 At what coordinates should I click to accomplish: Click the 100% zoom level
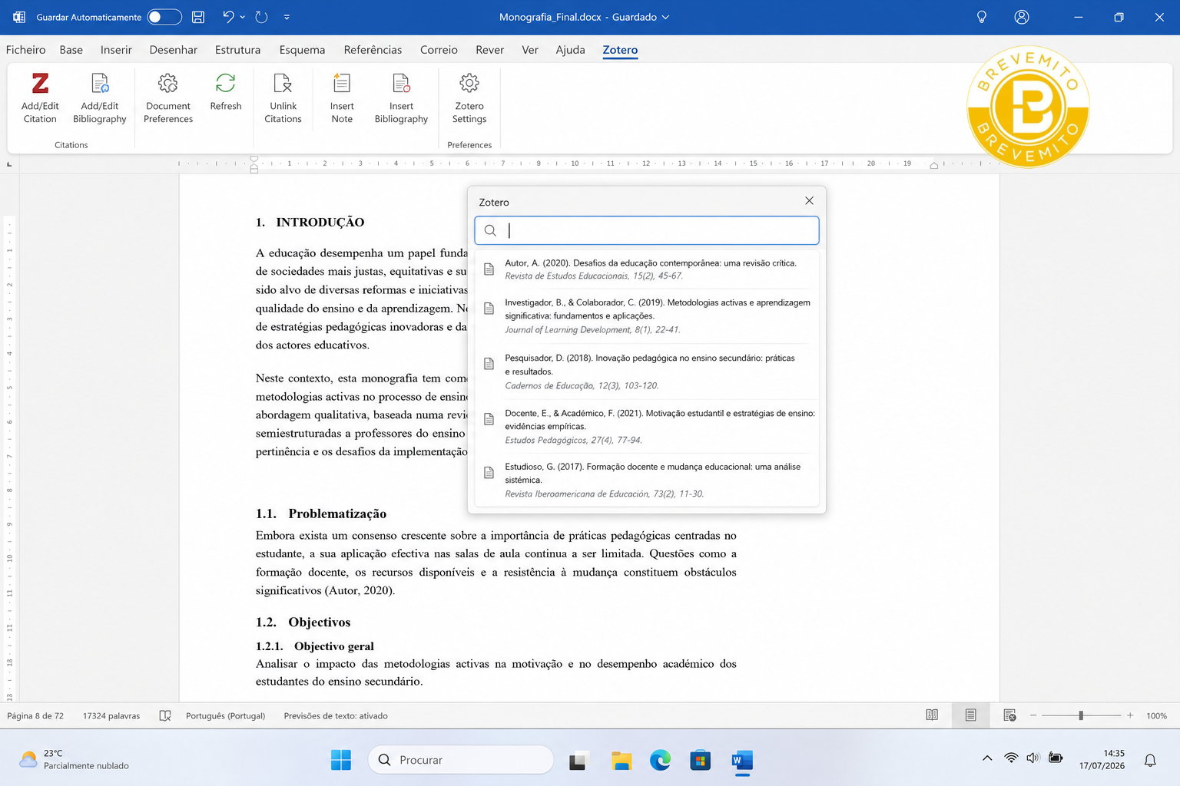tap(1156, 715)
